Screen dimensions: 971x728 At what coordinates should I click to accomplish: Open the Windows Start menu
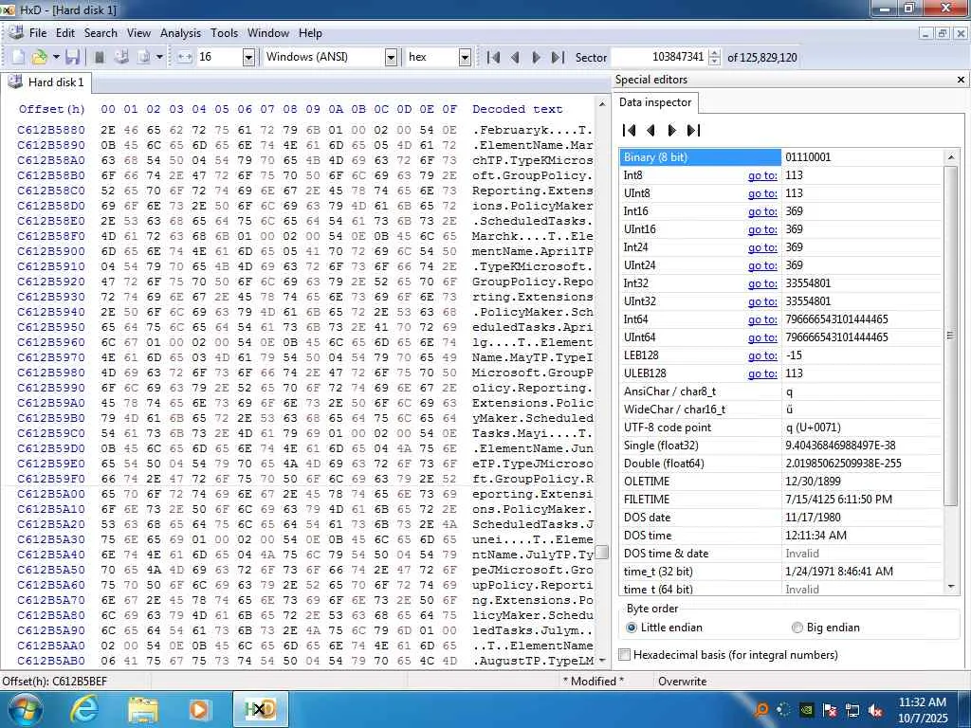point(24,709)
